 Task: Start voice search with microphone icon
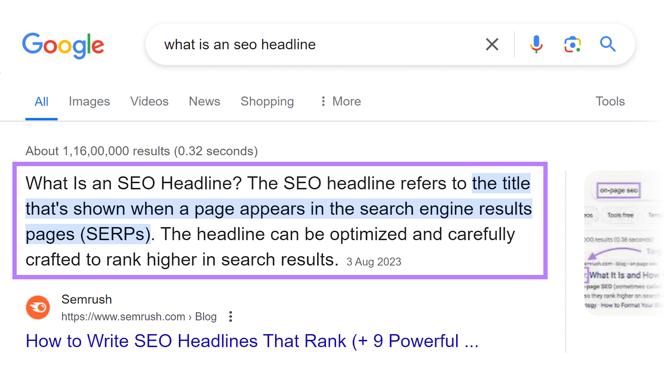point(536,44)
